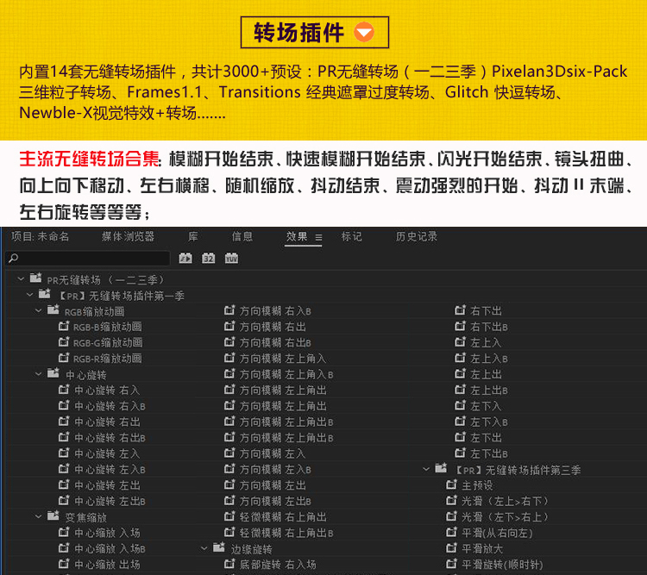This screenshot has width=647, height=575.
Task: Collapse the 中心旋转 folder arrow
Action: [x=38, y=374]
